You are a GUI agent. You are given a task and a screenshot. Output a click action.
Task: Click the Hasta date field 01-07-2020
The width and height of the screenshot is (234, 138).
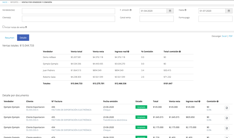point(212,11)
